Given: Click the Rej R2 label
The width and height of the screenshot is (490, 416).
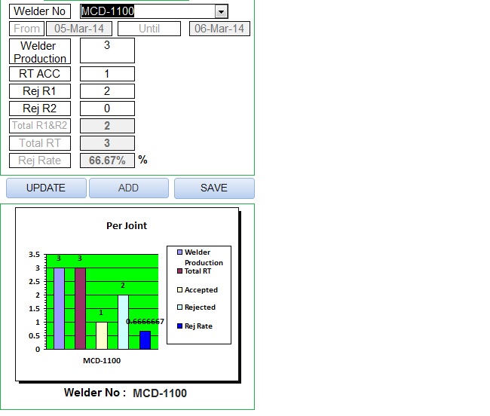Looking at the screenshot, I should coord(40,109).
